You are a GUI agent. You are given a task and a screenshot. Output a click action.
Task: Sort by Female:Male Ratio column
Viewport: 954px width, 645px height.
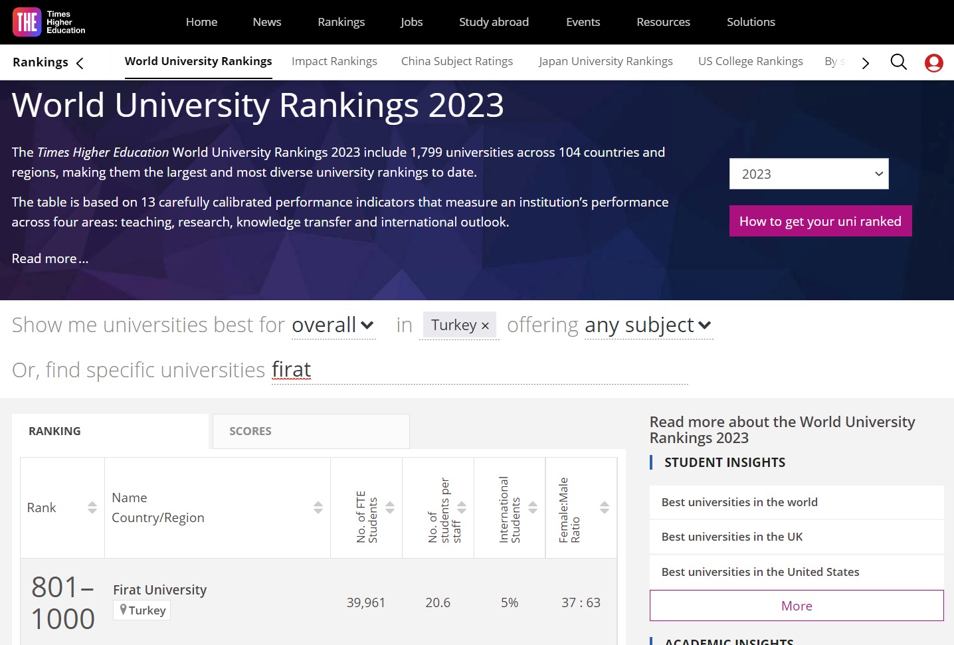point(605,507)
